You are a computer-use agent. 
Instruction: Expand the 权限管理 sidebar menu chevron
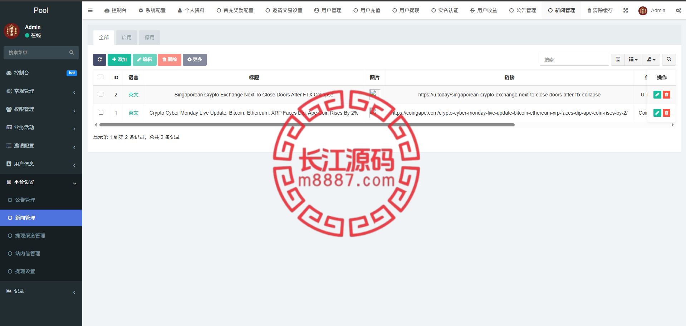74,111
